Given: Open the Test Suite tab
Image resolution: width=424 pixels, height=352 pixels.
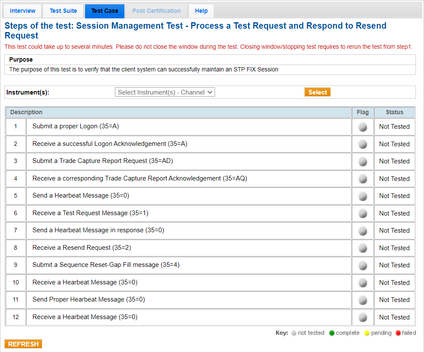Looking at the screenshot, I should [x=63, y=11].
